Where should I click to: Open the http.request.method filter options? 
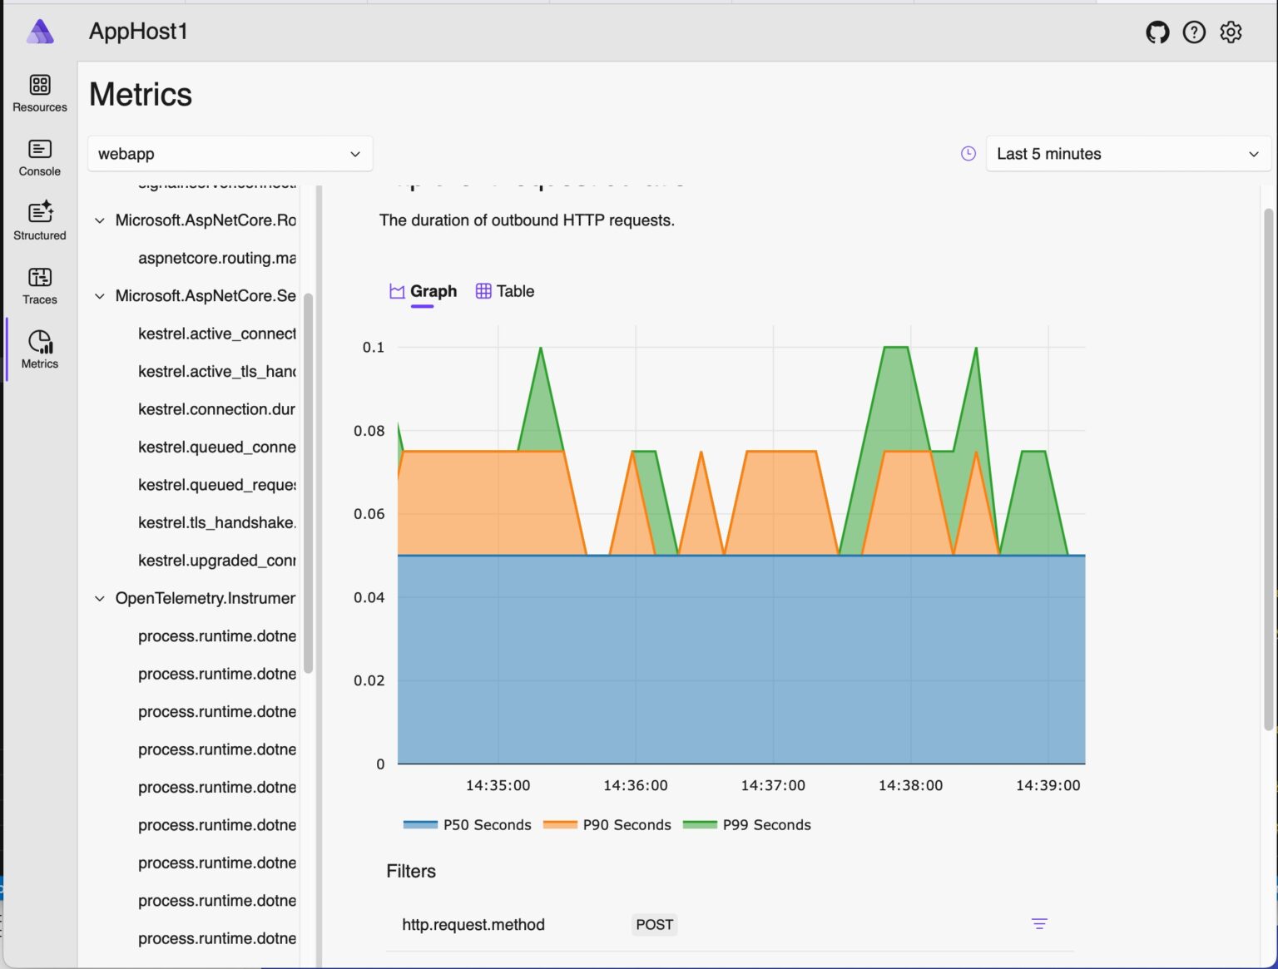[x=1039, y=924]
